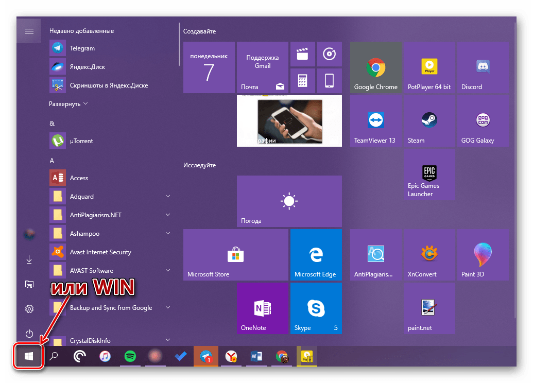The image size is (533, 383).
Task: Open the user account avatar
Action: 29,234
